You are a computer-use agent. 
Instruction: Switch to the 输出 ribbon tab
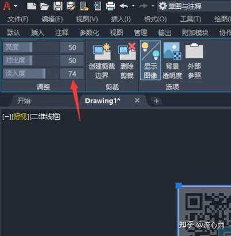[x=164, y=33]
